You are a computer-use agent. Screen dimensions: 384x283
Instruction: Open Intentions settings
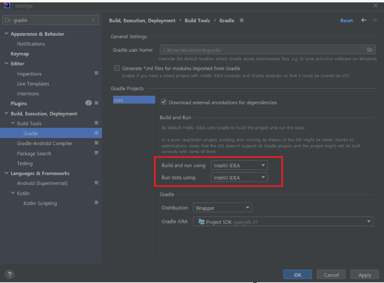[28, 93]
